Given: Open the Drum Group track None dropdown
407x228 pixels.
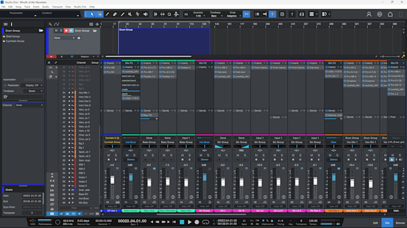Looking at the screenshot, I should 65,38.
